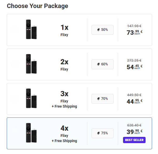Click the 70% discount tag badge
Image resolution: width=158 pixels, height=154 pixels.
point(103,99)
